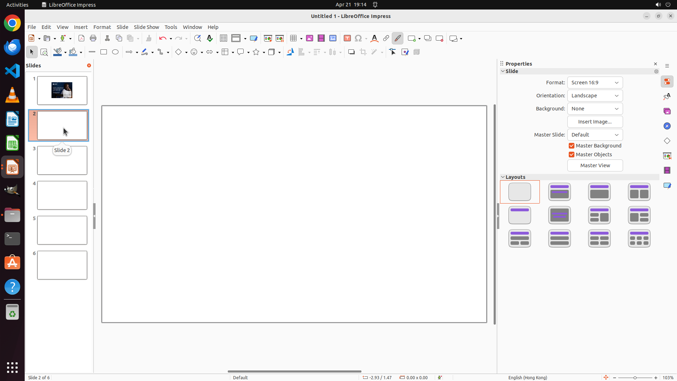Image resolution: width=677 pixels, height=381 pixels.
Task: Select the Rectangle shape tool
Action: pyautogui.click(x=104, y=52)
